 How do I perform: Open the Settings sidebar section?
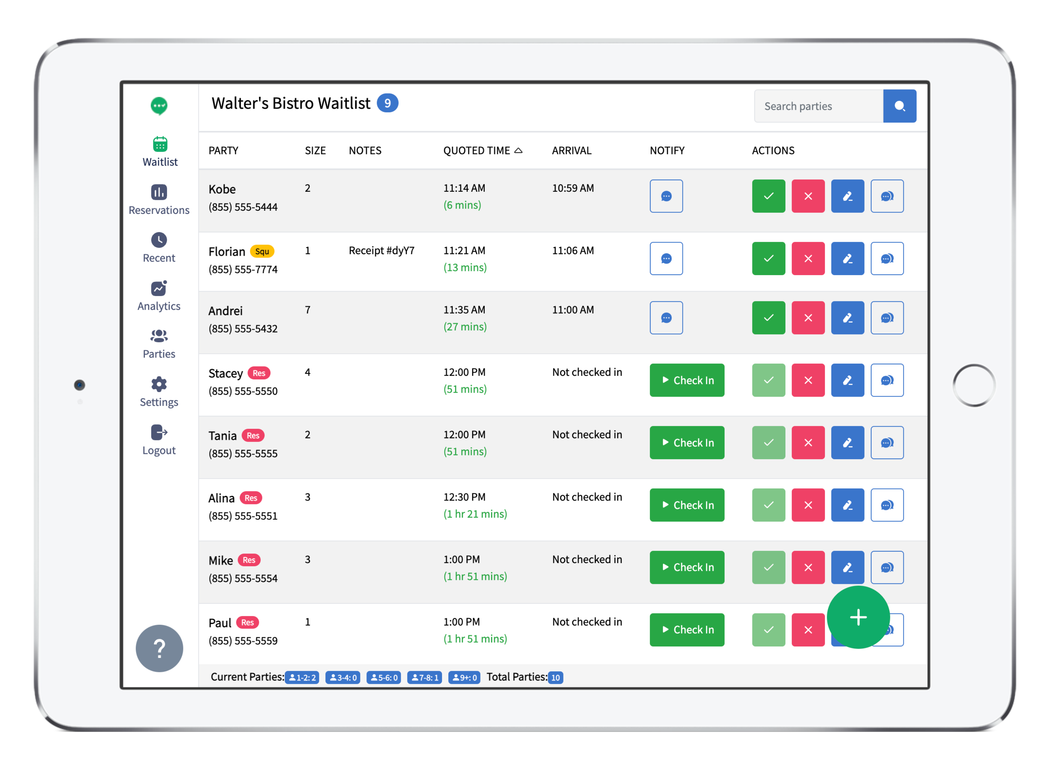tap(159, 392)
